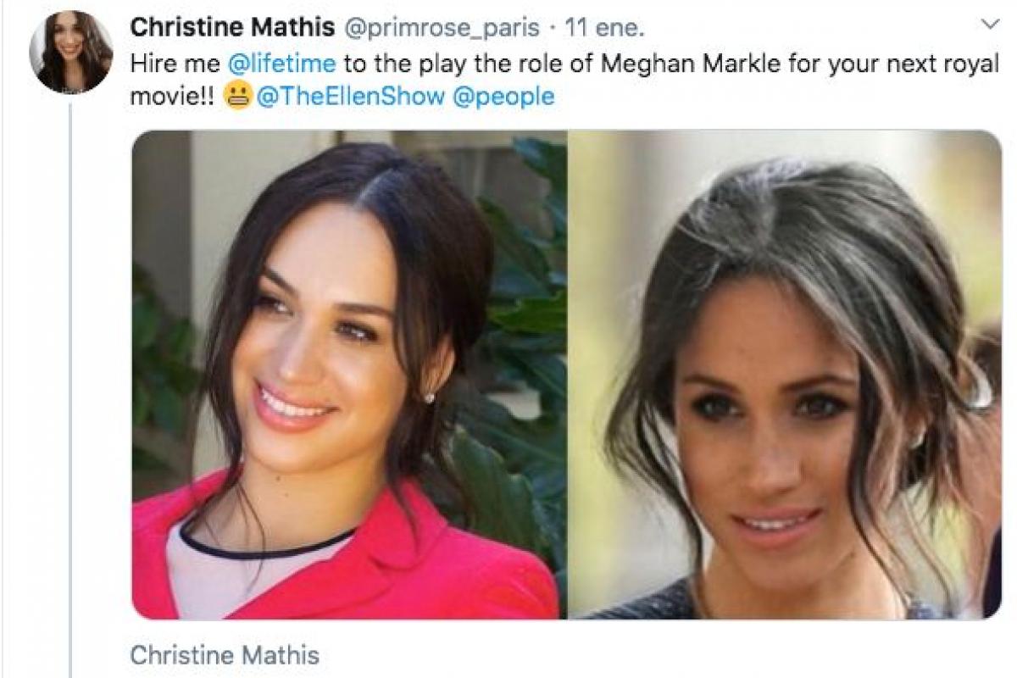Click the grimacing face emoji in tweet
The width and height of the screenshot is (1017, 678).
tap(238, 97)
